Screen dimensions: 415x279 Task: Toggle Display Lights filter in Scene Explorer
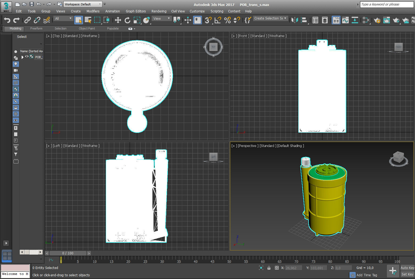[x=16, y=64]
